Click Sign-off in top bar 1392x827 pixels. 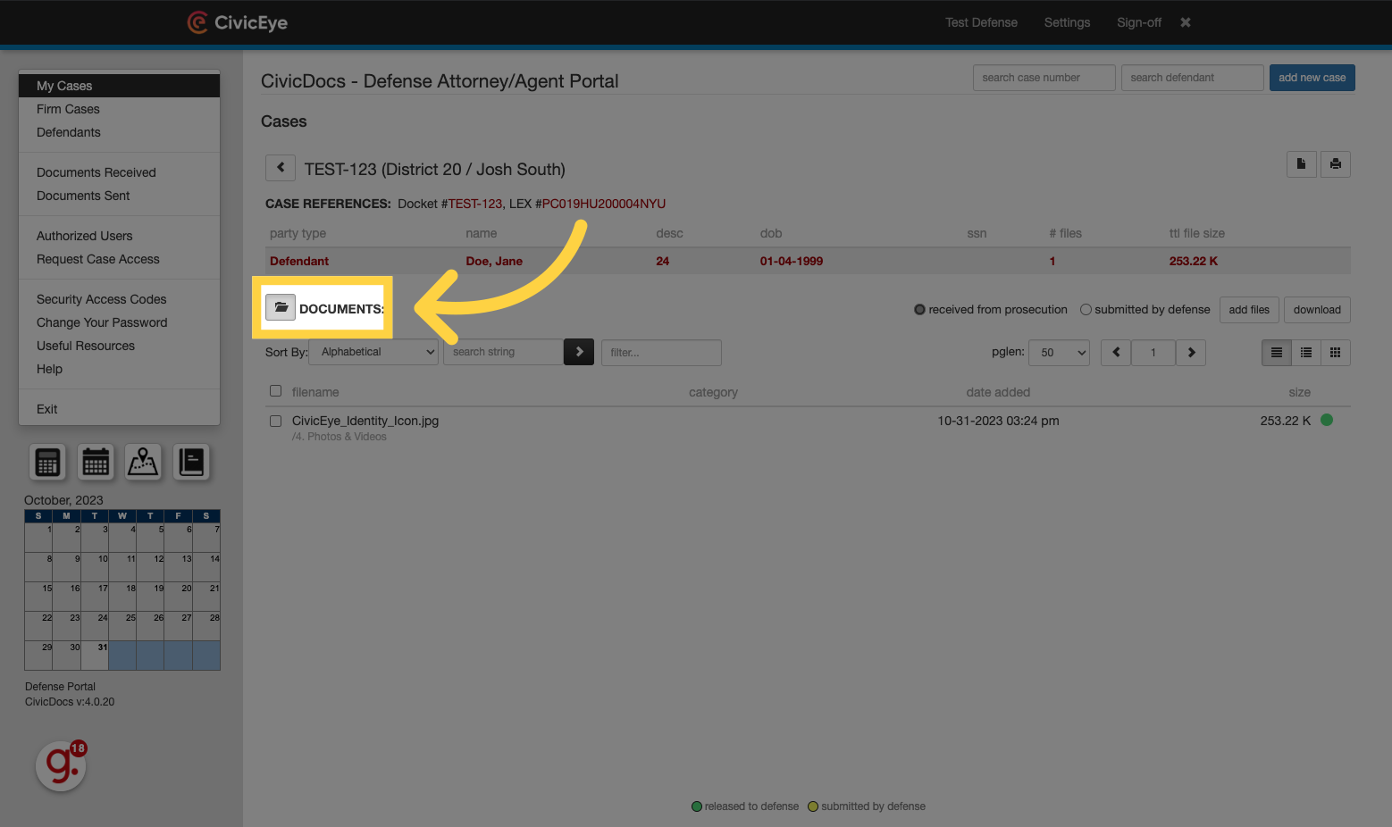point(1139,22)
